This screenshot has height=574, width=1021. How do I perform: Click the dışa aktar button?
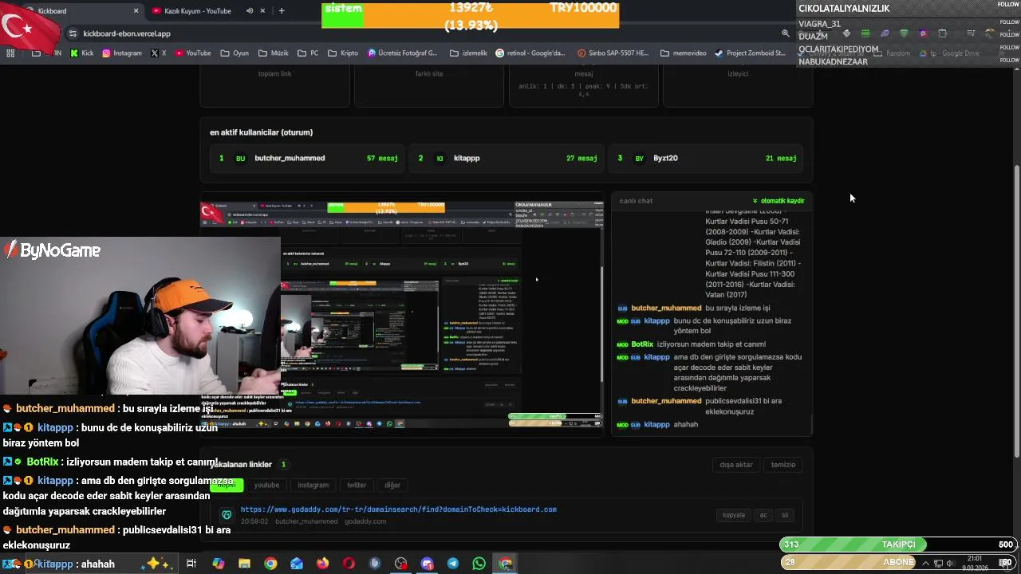(736, 465)
